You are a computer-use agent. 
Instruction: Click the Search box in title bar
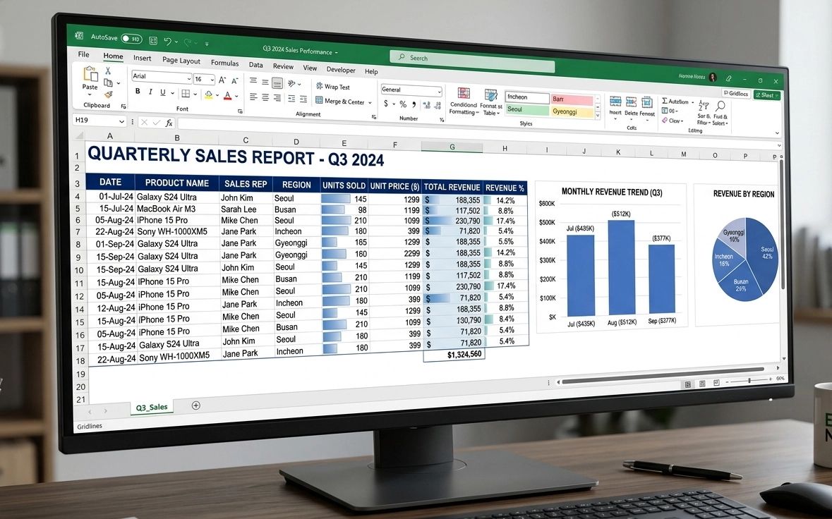[x=472, y=60]
